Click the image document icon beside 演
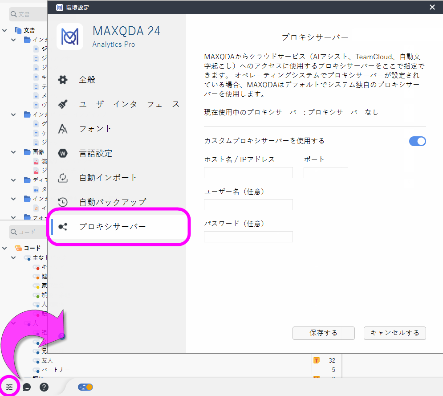The height and width of the screenshot is (396, 443). coord(36,161)
